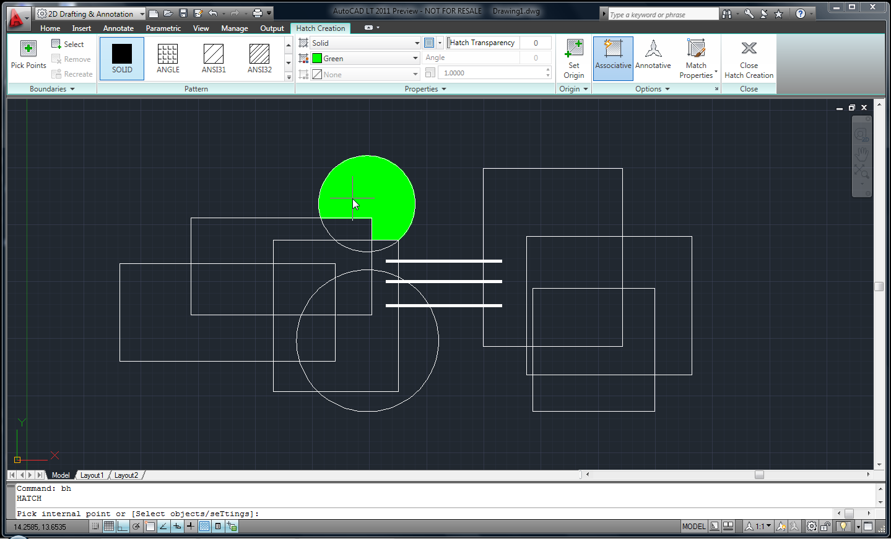The image size is (891, 539).
Task: Select the ANSI32 hatch pattern
Action: 259,58
